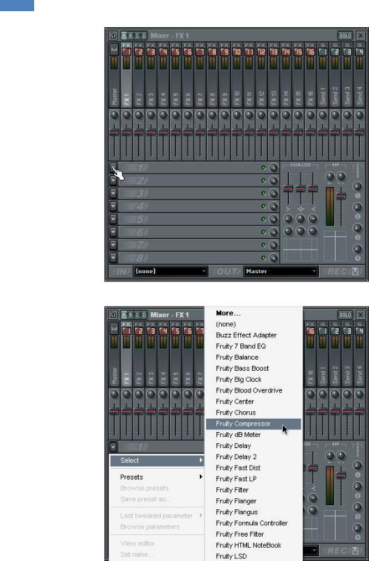The width and height of the screenshot is (369, 561).
Task: Choose Fruity Chorus plugin
Action: 253,413
